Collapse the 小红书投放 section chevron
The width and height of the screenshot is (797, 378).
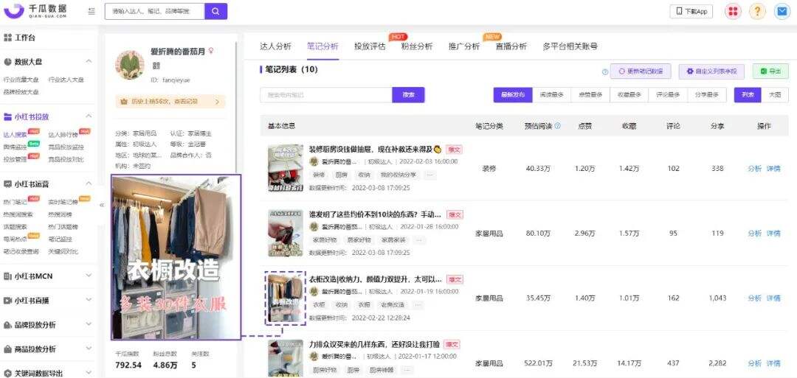pyautogui.click(x=89, y=116)
